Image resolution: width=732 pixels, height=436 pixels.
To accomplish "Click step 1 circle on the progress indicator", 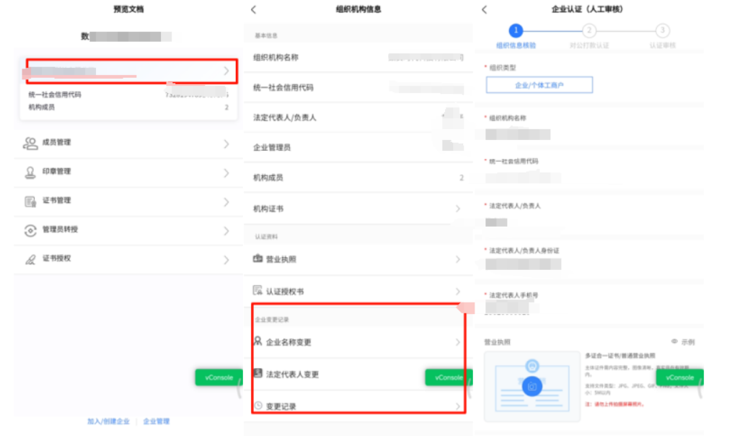I will click(x=516, y=32).
